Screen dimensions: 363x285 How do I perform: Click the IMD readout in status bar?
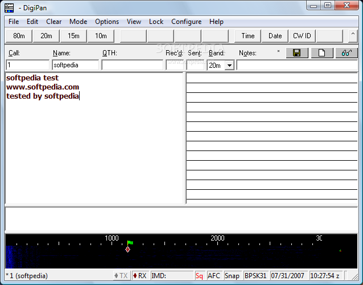tap(172, 276)
